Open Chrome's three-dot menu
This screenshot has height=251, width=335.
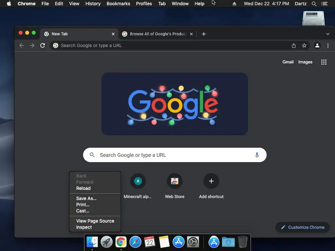tap(328, 45)
